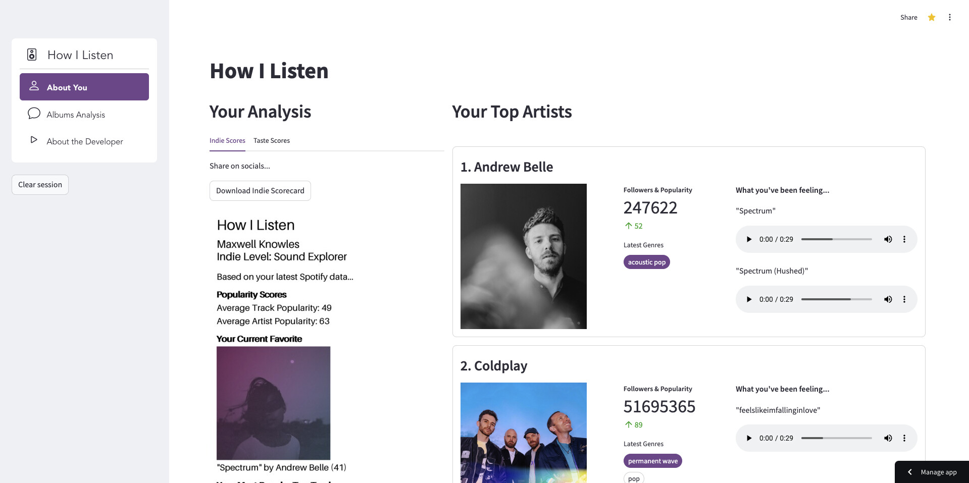
Task: Mute the "Spectrum (Hushed)" audio player
Action: pyautogui.click(x=888, y=299)
